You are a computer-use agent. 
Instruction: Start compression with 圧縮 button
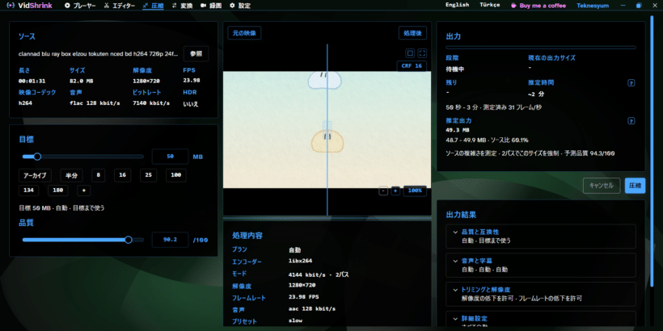click(x=635, y=186)
